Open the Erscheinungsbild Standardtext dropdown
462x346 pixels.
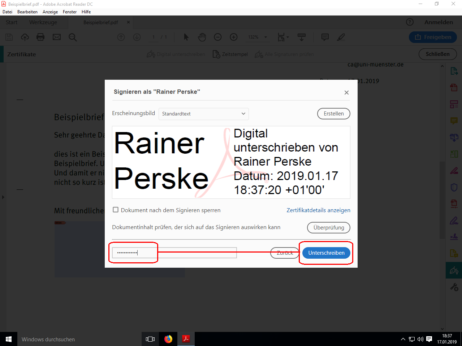click(204, 114)
